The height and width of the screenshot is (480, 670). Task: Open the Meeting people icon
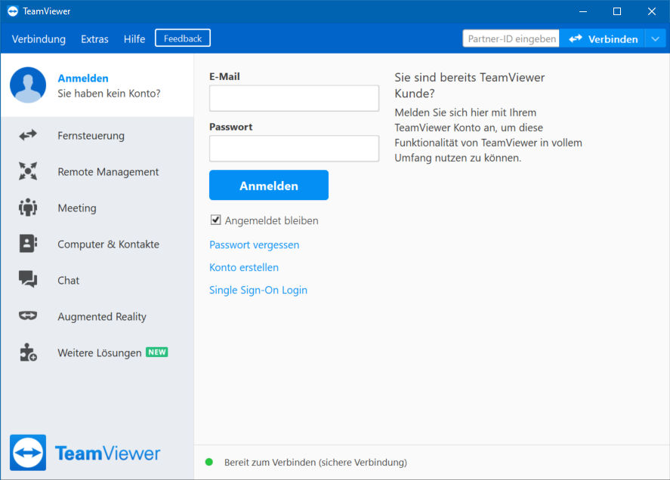click(x=28, y=208)
